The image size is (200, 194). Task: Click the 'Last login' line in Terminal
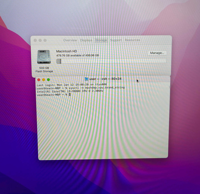72,85
